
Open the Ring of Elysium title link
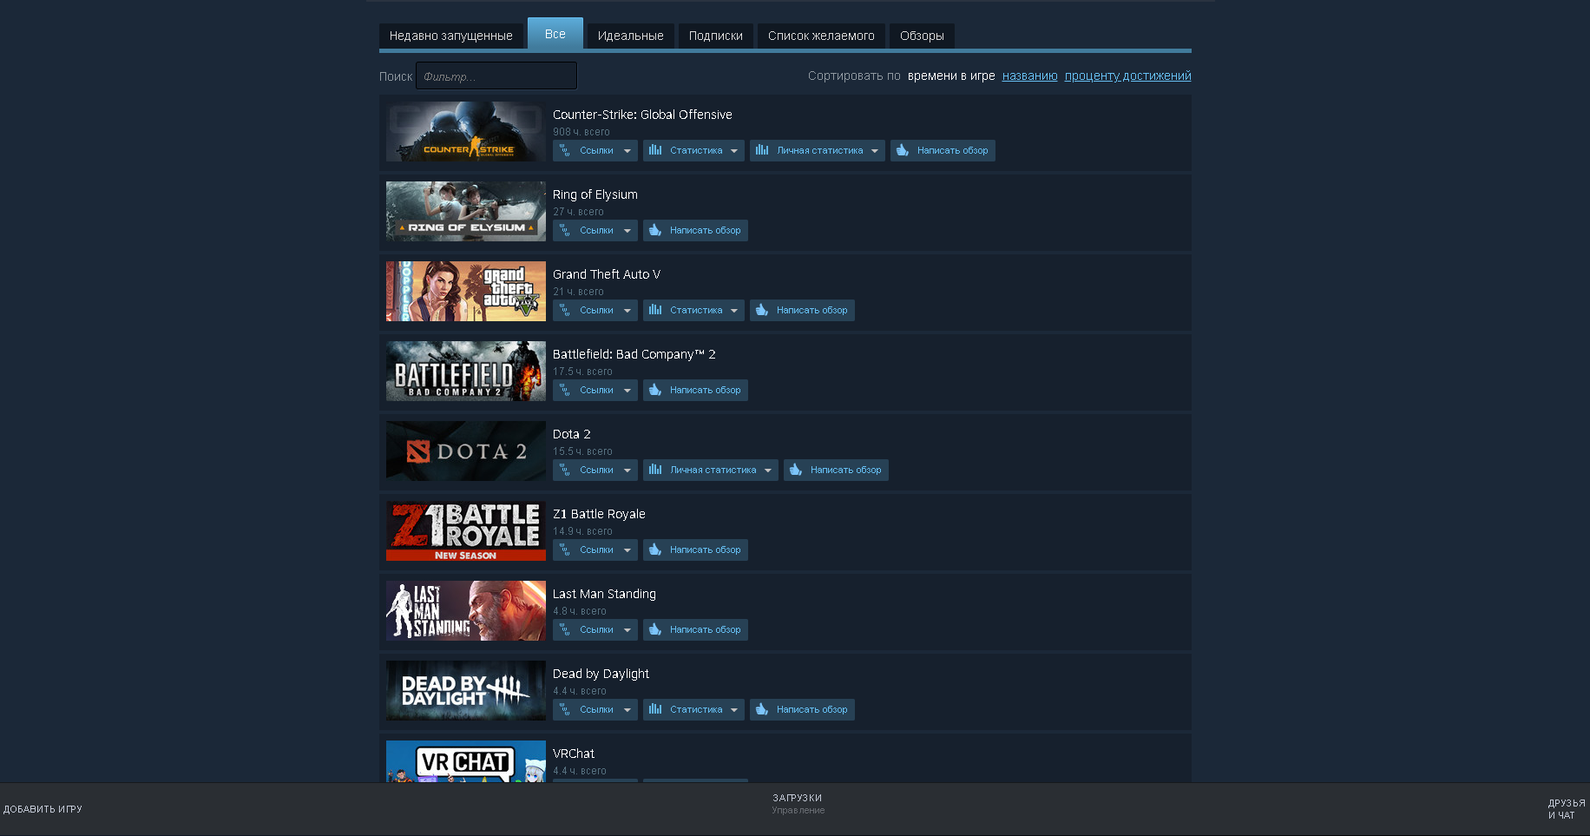point(595,194)
